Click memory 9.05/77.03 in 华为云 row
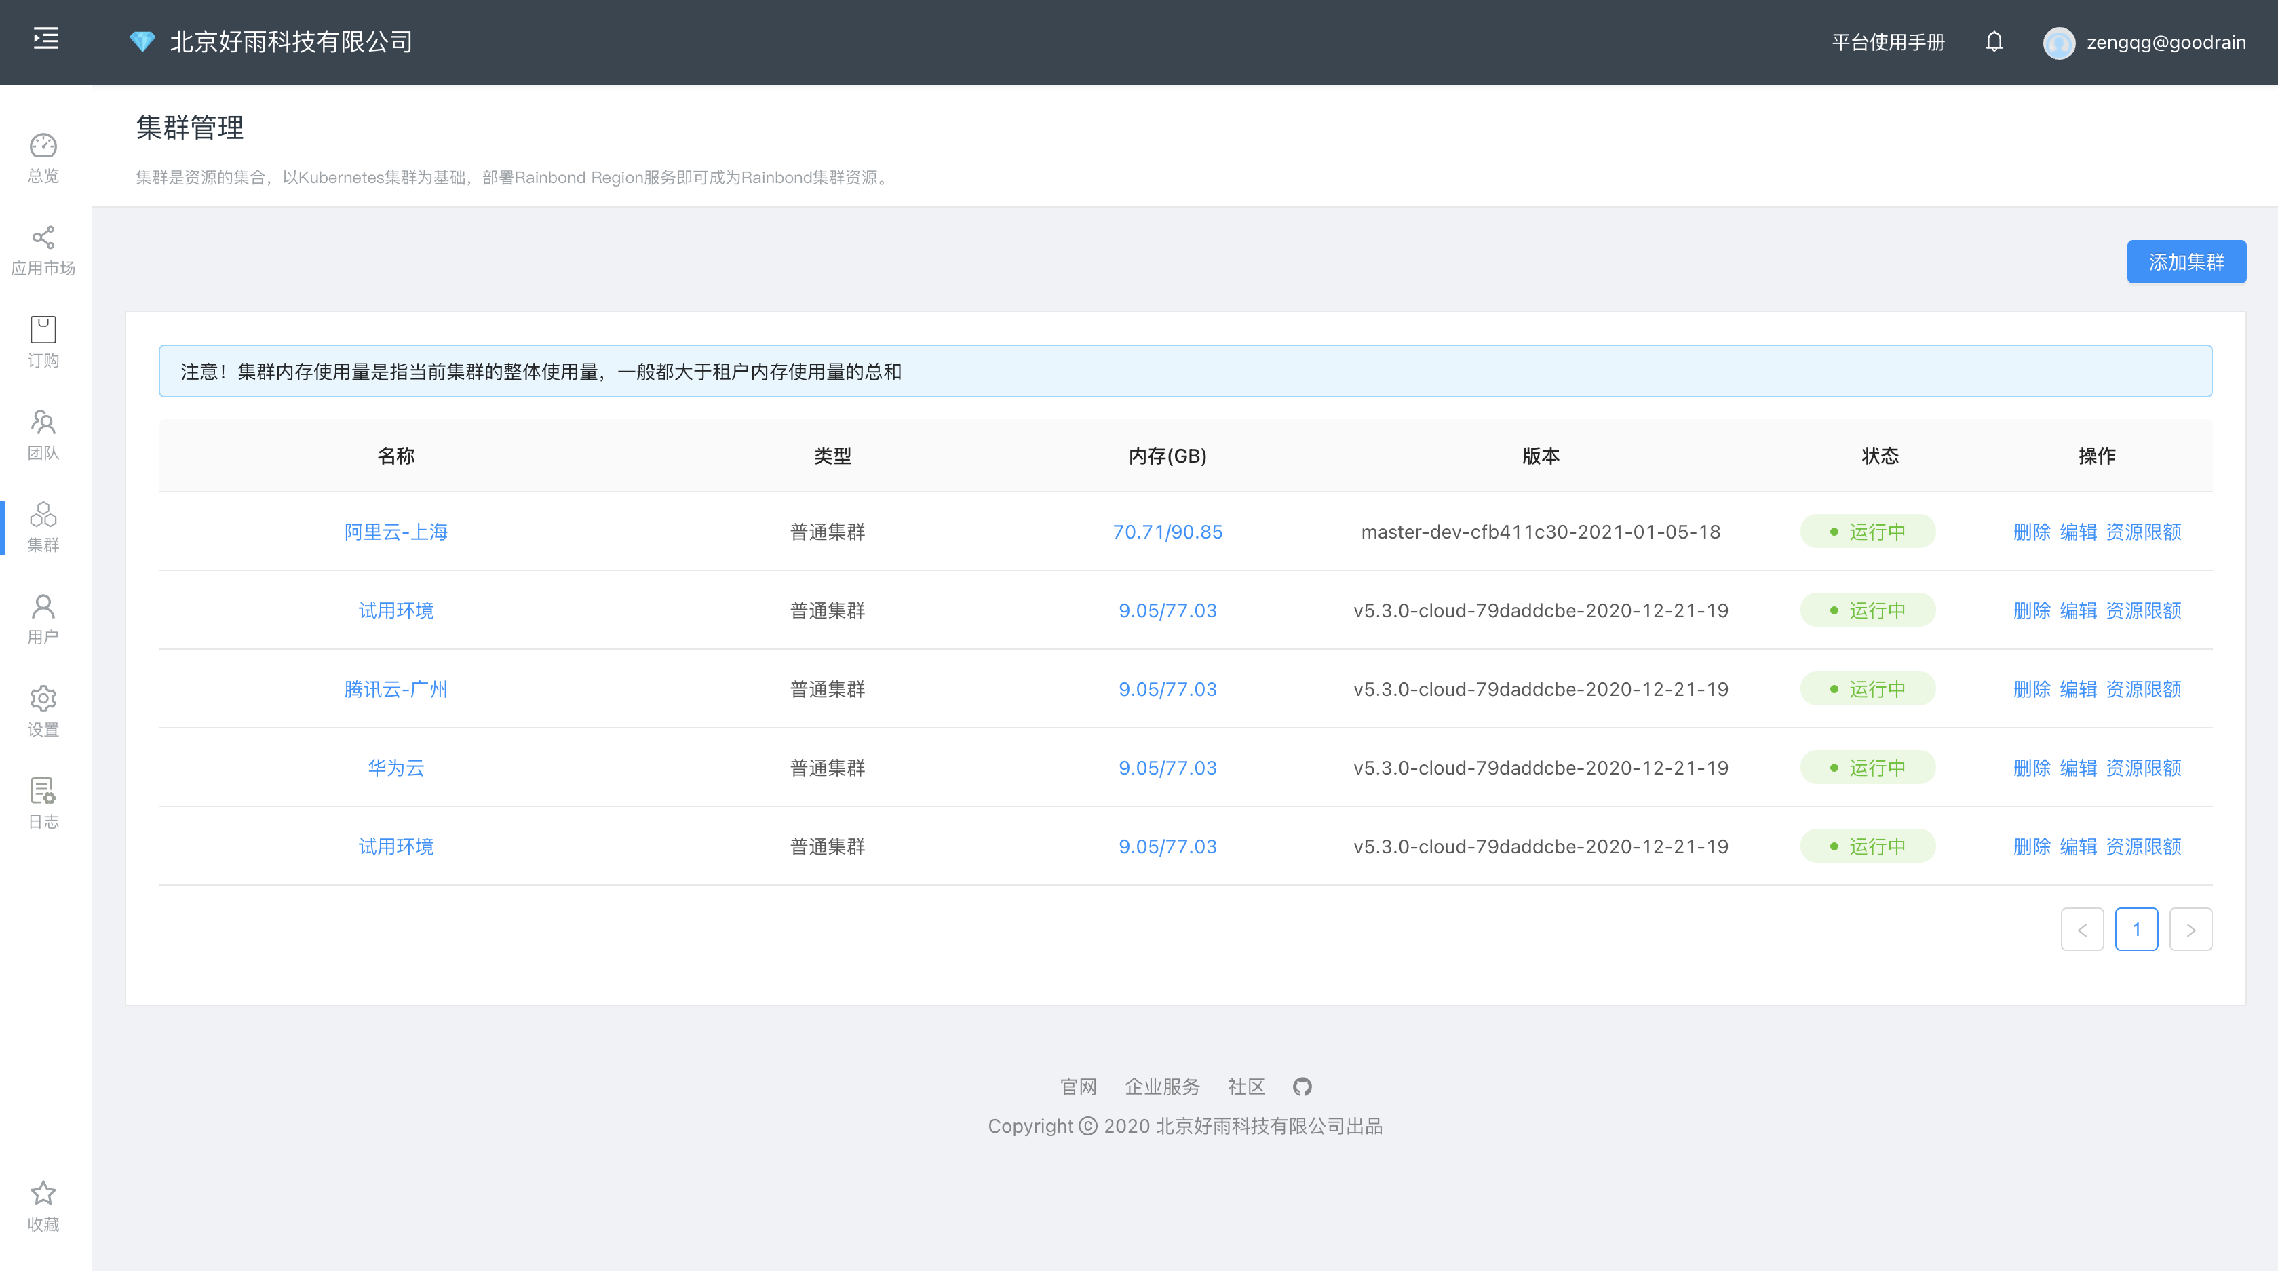The width and height of the screenshot is (2278, 1271). pos(1167,767)
